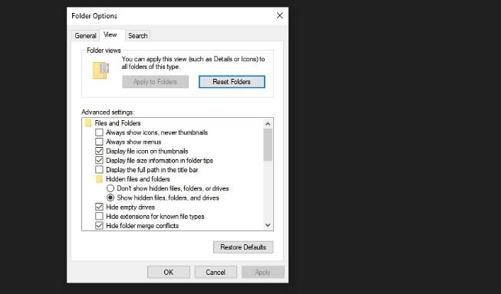Click the Folder views folder icon
The height and width of the screenshot is (294, 501).
(101, 70)
